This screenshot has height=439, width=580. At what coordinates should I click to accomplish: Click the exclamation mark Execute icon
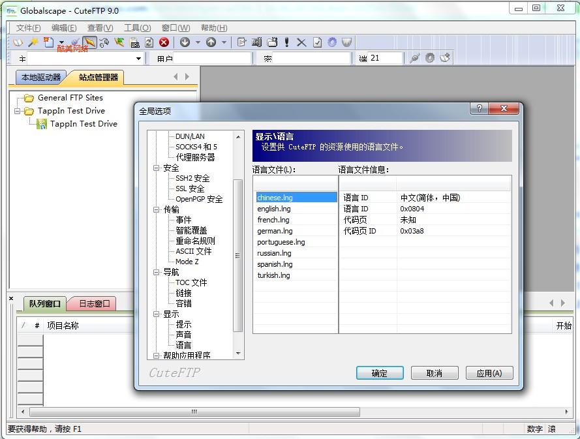286,42
